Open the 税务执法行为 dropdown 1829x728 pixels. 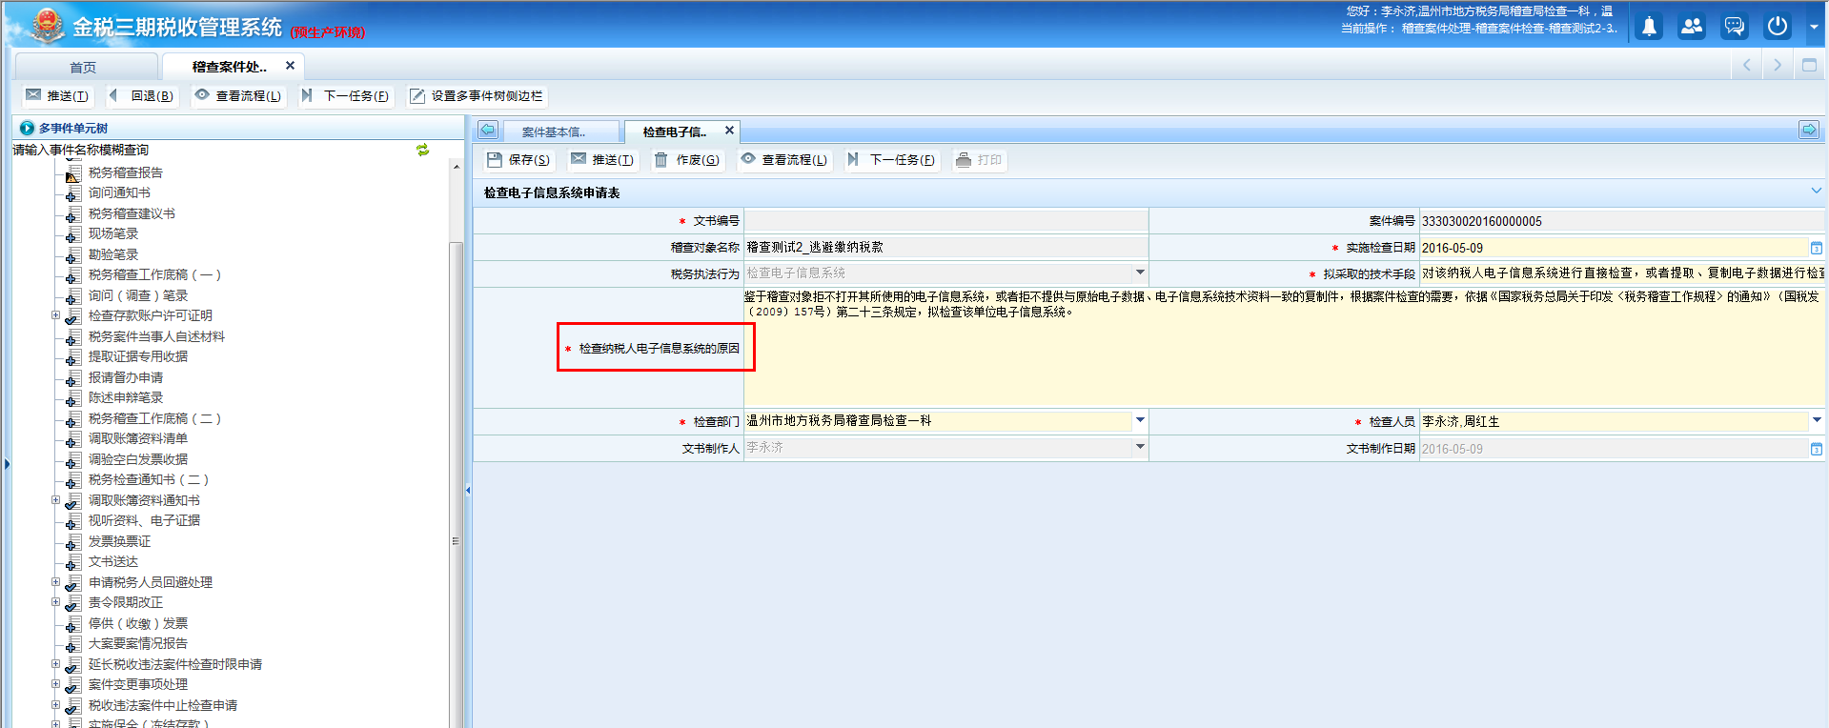1140,273
